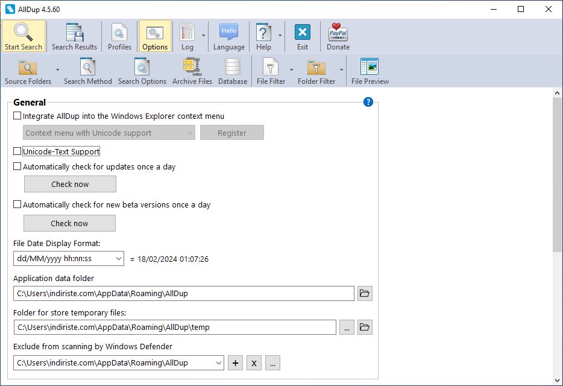Image resolution: width=563 pixels, height=386 pixels.
Task: Click the Exit toolbar icon
Action: click(x=303, y=33)
